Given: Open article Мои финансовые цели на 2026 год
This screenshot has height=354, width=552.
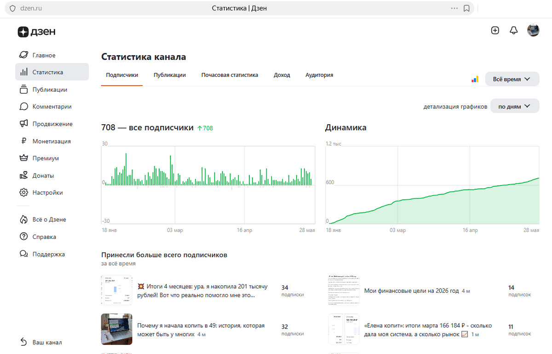Looking at the screenshot, I should (412, 291).
